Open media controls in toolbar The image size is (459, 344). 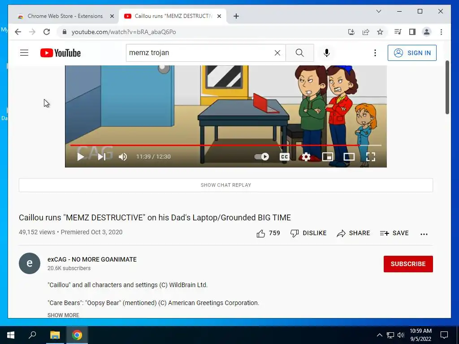[x=398, y=32]
